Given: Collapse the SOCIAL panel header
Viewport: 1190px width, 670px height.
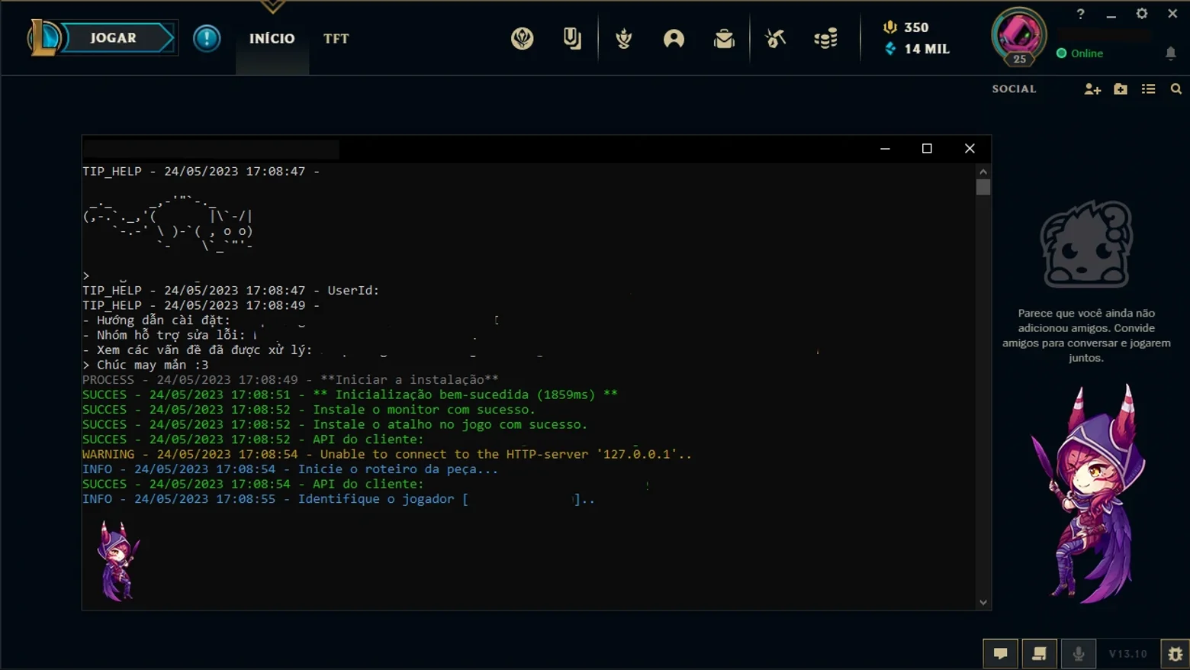Looking at the screenshot, I should 1014,89.
